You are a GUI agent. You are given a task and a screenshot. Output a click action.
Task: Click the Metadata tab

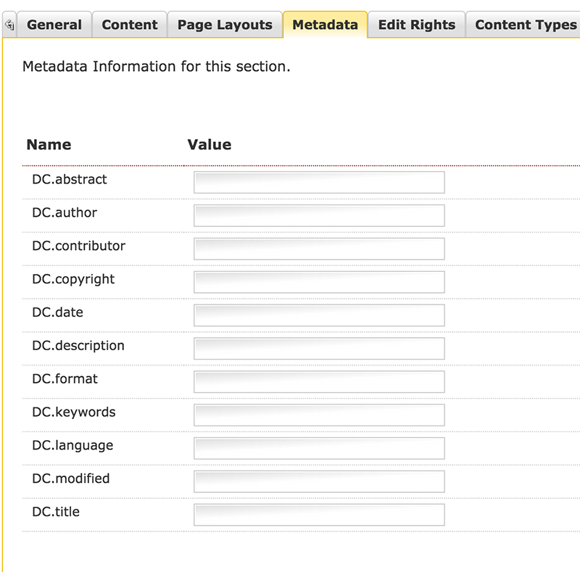(x=325, y=25)
